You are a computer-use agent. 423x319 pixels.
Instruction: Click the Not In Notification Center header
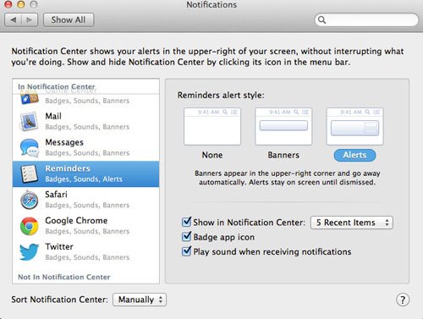[x=64, y=277]
